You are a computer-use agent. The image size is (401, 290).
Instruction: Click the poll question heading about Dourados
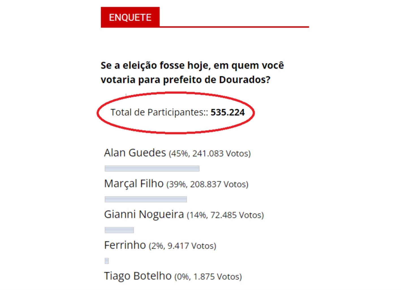(x=192, y=72)
